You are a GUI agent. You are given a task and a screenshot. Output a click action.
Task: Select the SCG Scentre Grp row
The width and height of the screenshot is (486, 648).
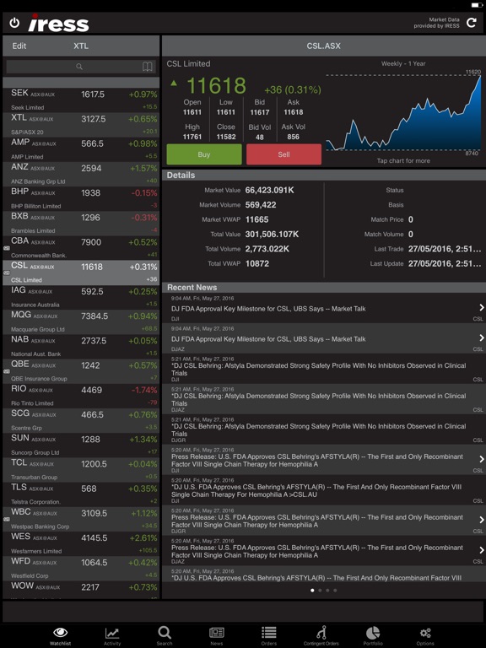pyautogui.click(x=81, y=421)
